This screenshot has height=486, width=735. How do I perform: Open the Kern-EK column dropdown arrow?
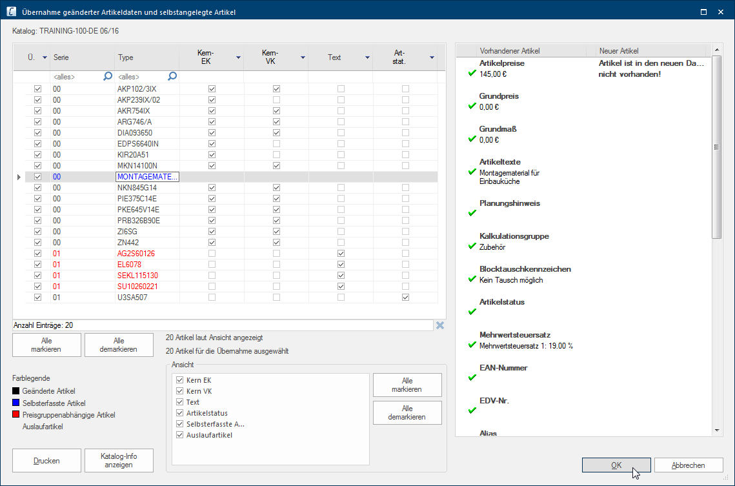238,58
